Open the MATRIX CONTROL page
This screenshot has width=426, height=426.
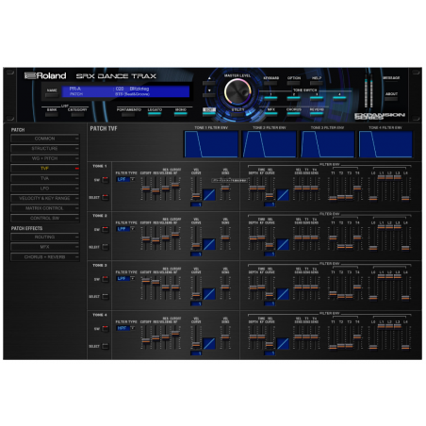[44, 208]
